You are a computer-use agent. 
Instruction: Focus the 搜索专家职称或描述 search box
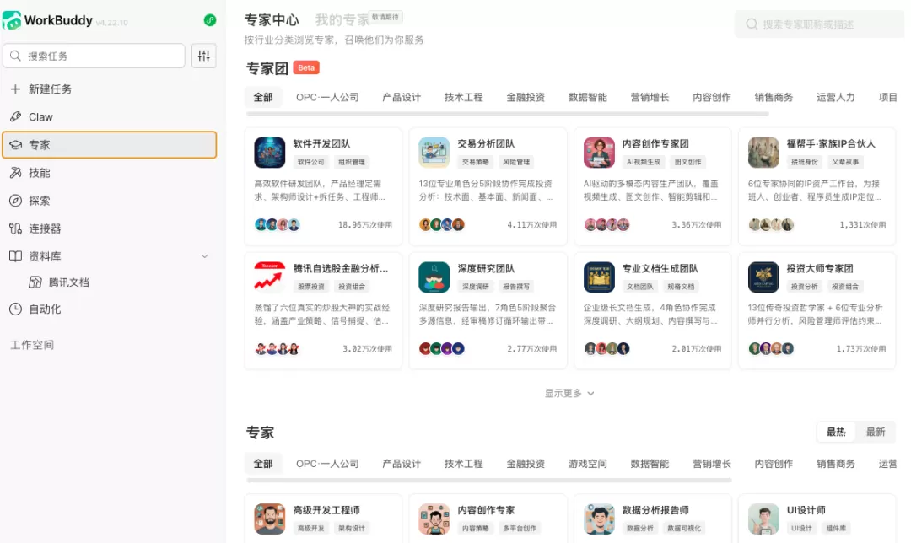(x=819, y=24)
